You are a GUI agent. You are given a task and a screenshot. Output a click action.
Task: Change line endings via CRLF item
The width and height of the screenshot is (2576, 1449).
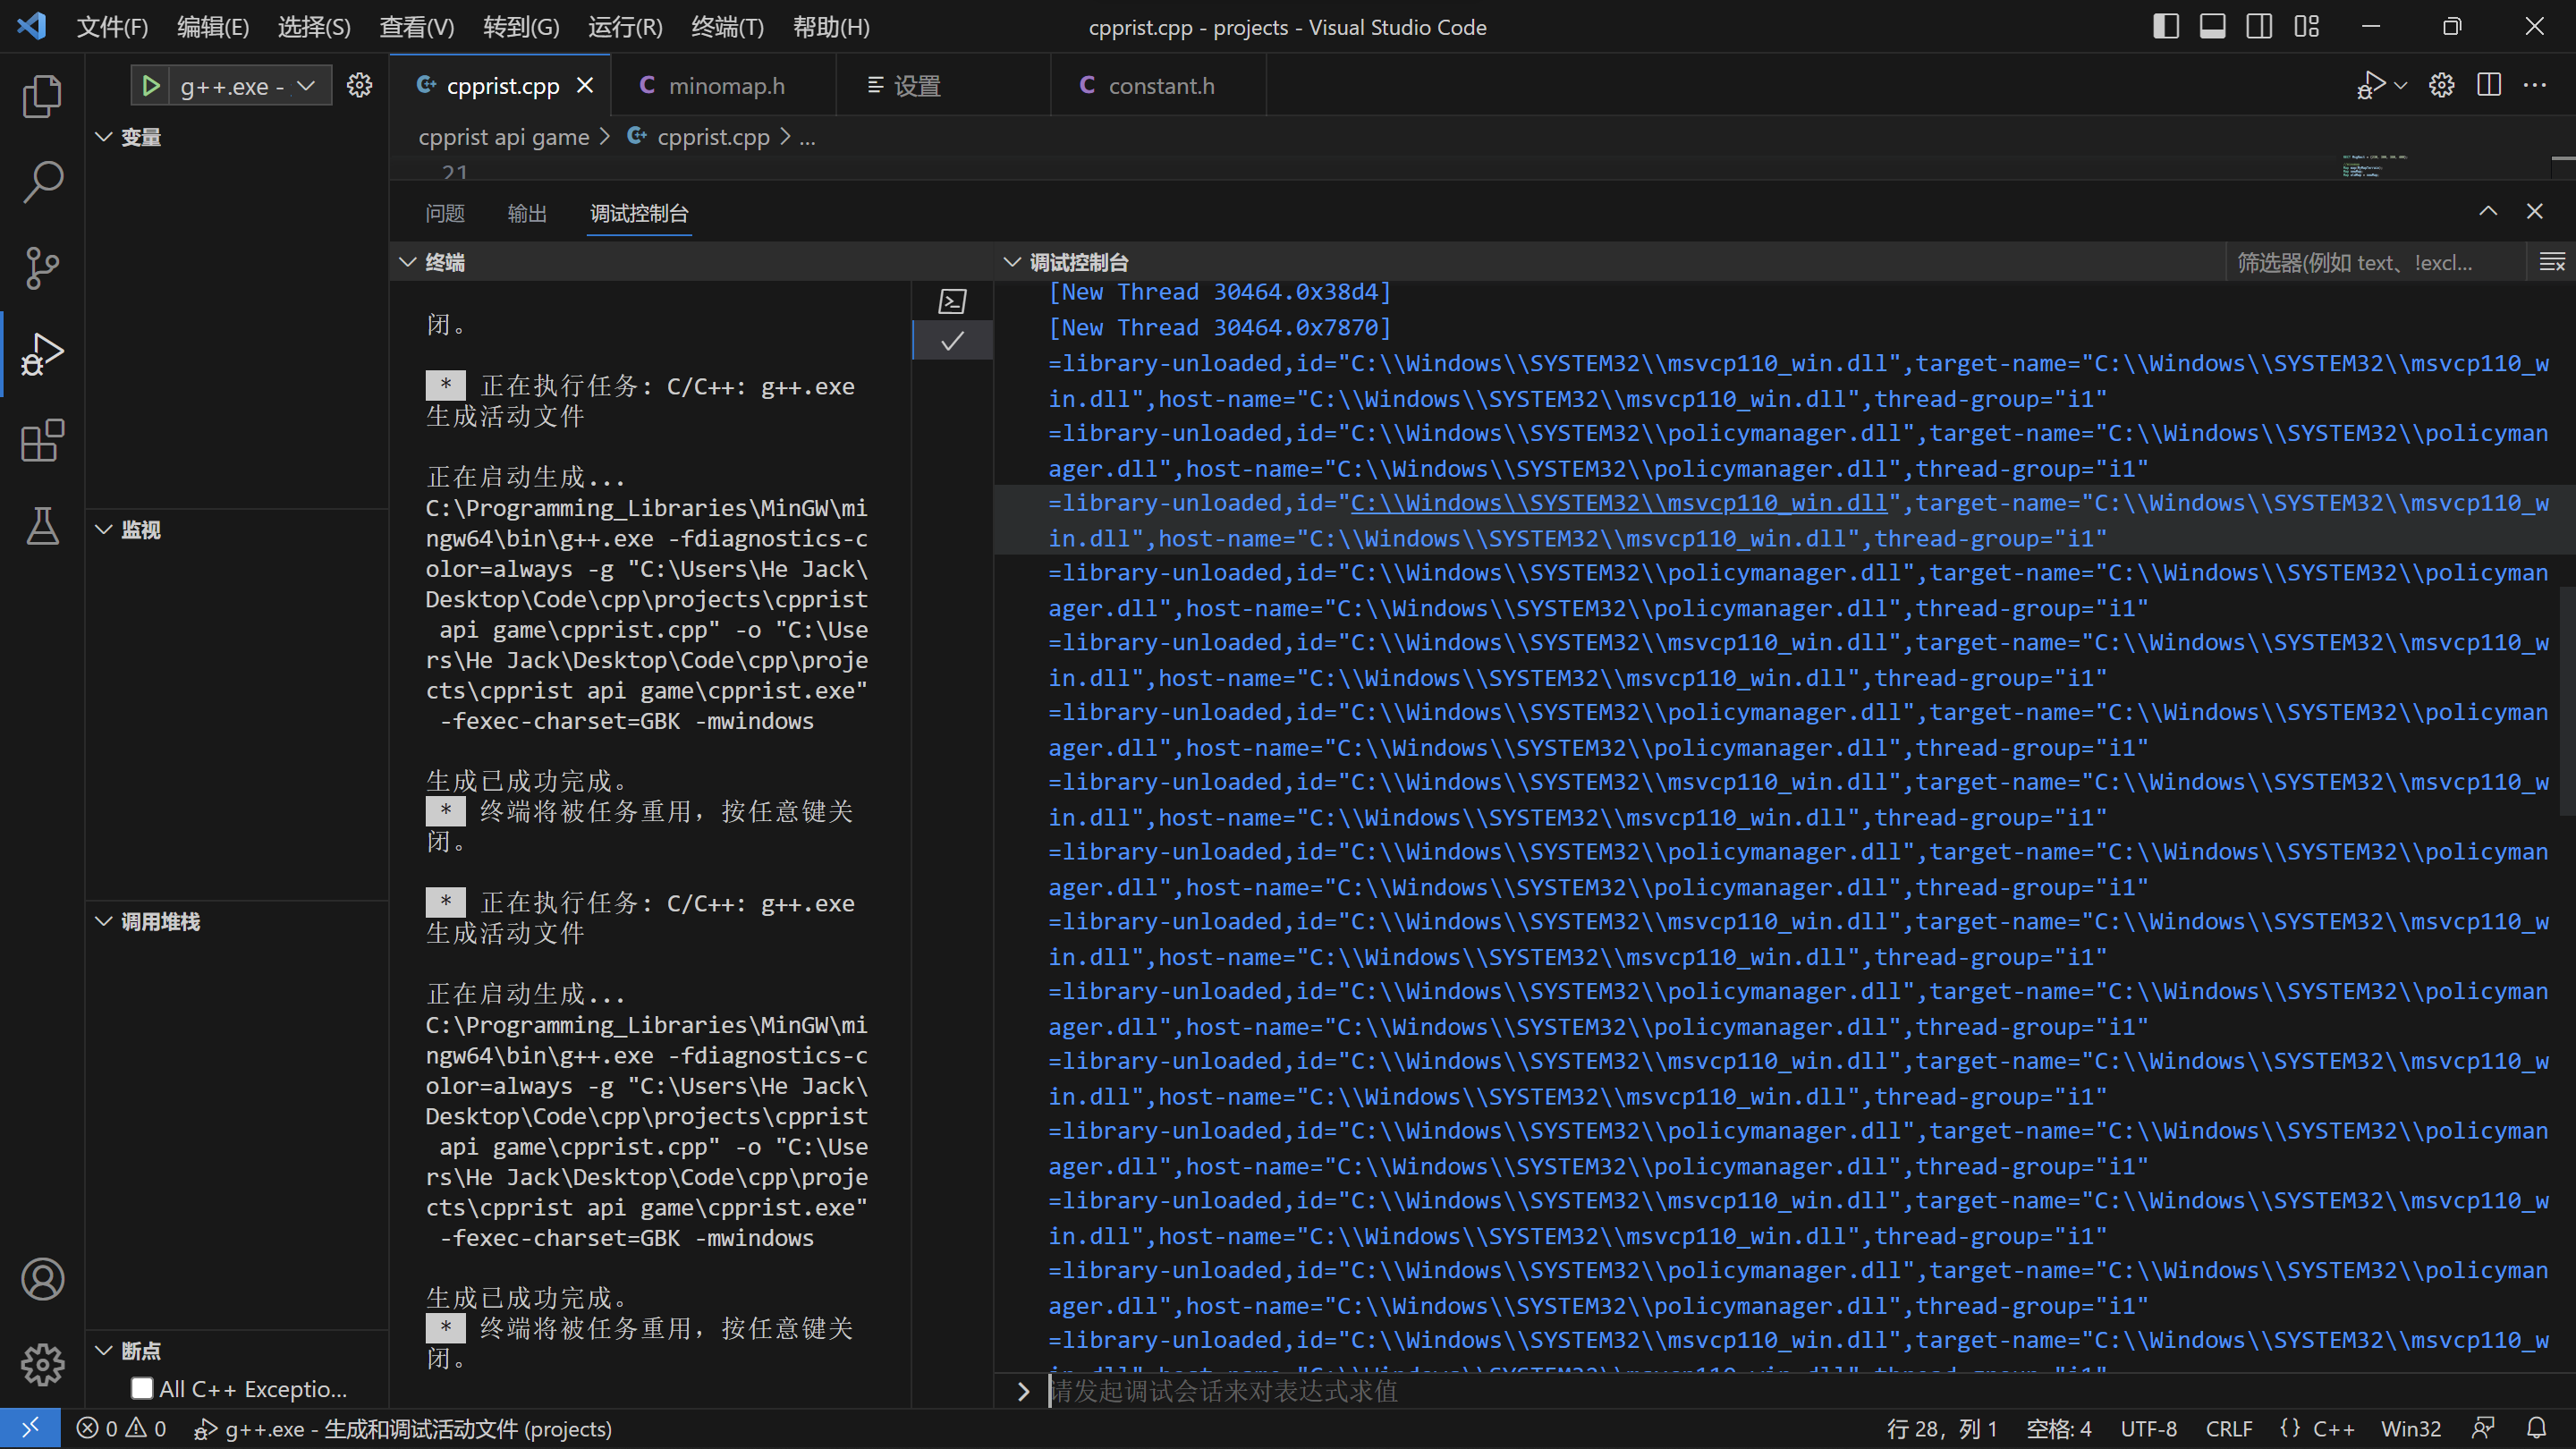click(2229, 1428)
